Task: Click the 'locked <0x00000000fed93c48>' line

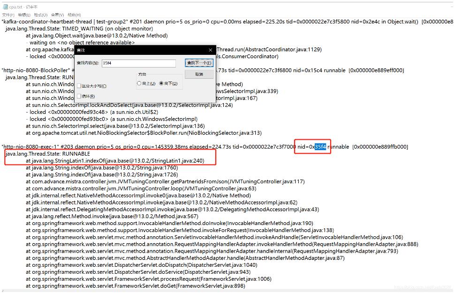Action: coord(92,112)
